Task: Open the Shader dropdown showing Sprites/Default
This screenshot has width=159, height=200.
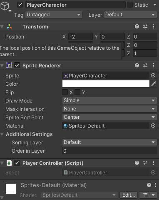Action: pos(79,195)
